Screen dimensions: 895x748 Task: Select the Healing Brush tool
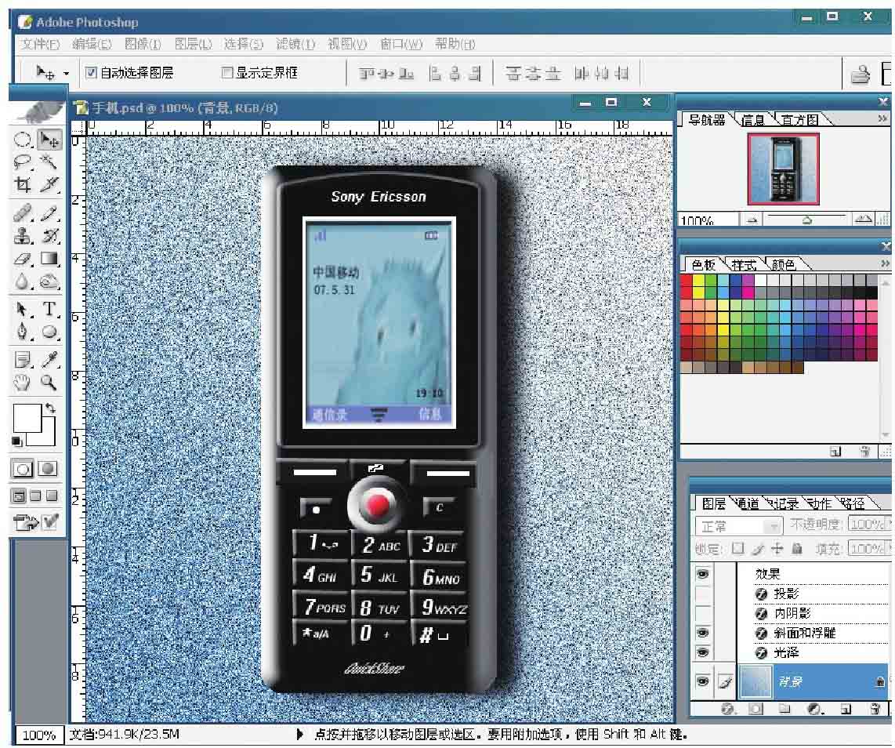[x=22, y=213]
